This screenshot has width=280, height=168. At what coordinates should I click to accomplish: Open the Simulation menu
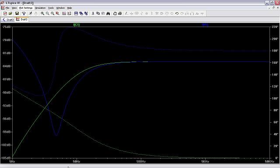[x=40, y=8]
